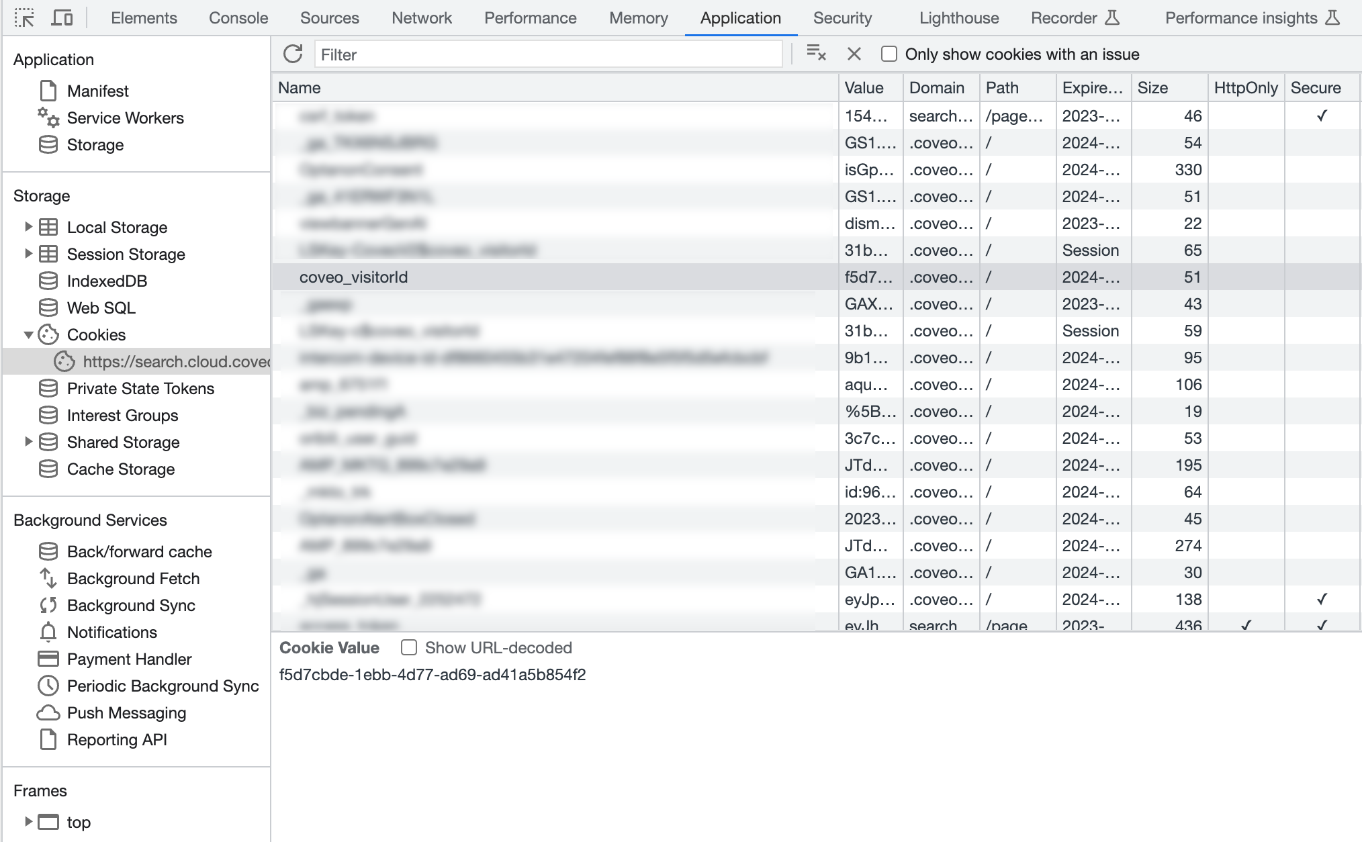Toggle the device toolbar icon

pyautogui.click(x=62, y=18)
